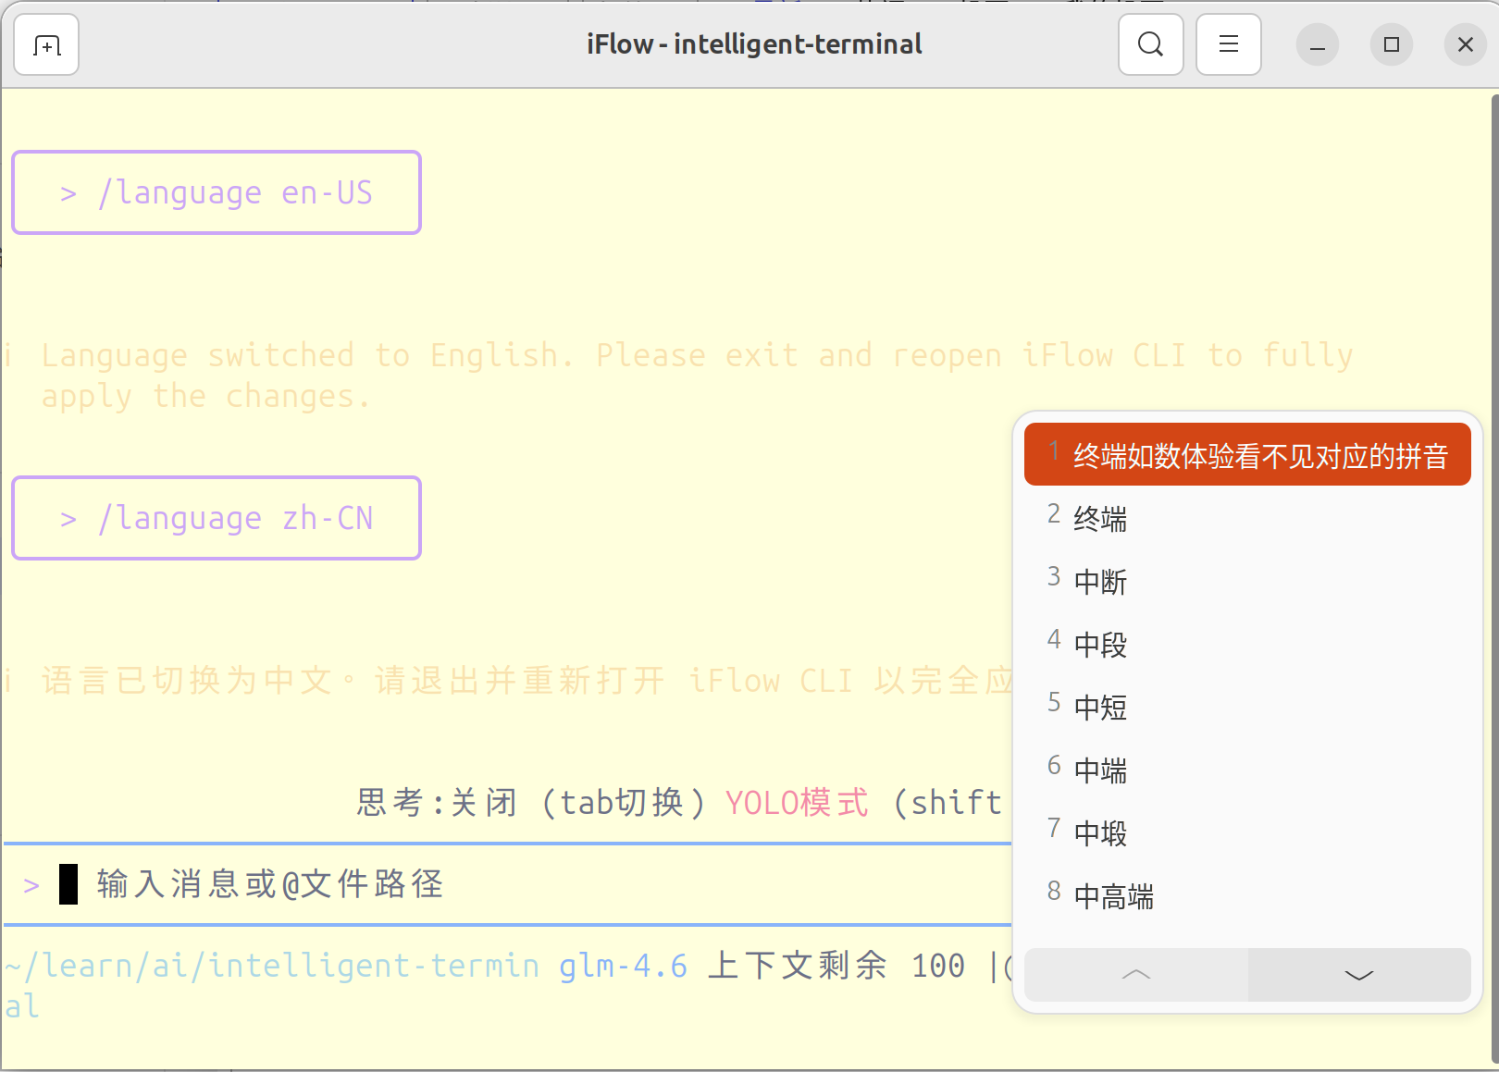
Task: Click the terminal's vertical scrollbar
Action: 1493,555
